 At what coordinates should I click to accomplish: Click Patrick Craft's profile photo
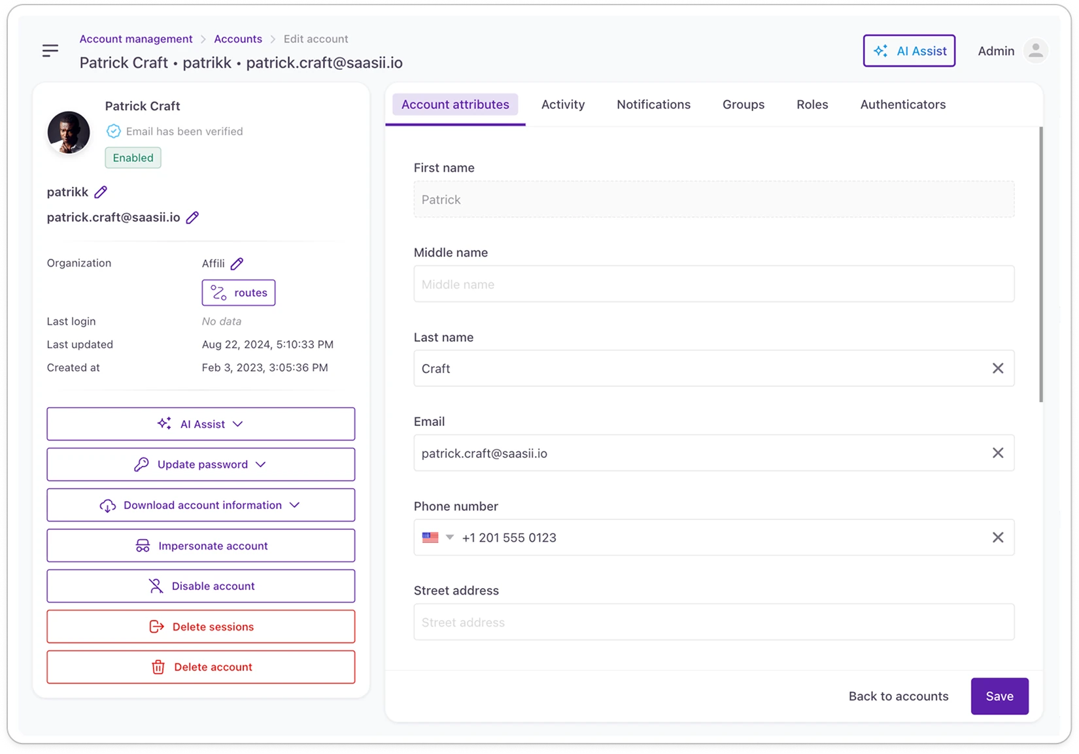coord(69,132)
